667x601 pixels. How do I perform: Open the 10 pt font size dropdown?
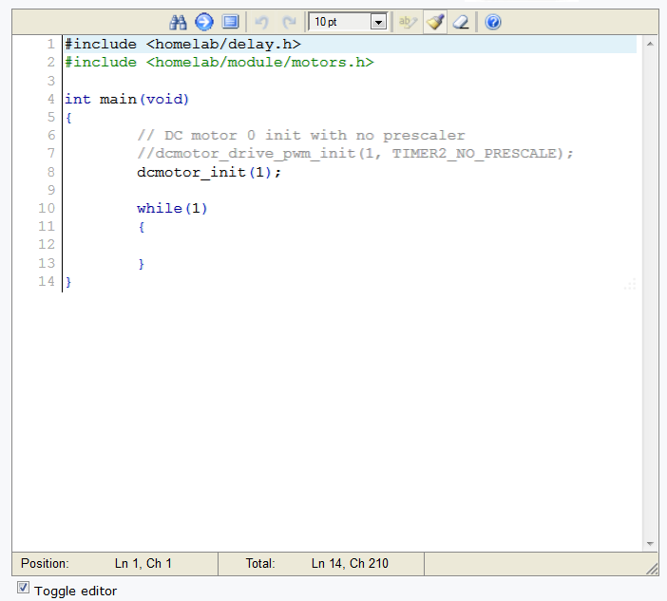tap(349, 22)
